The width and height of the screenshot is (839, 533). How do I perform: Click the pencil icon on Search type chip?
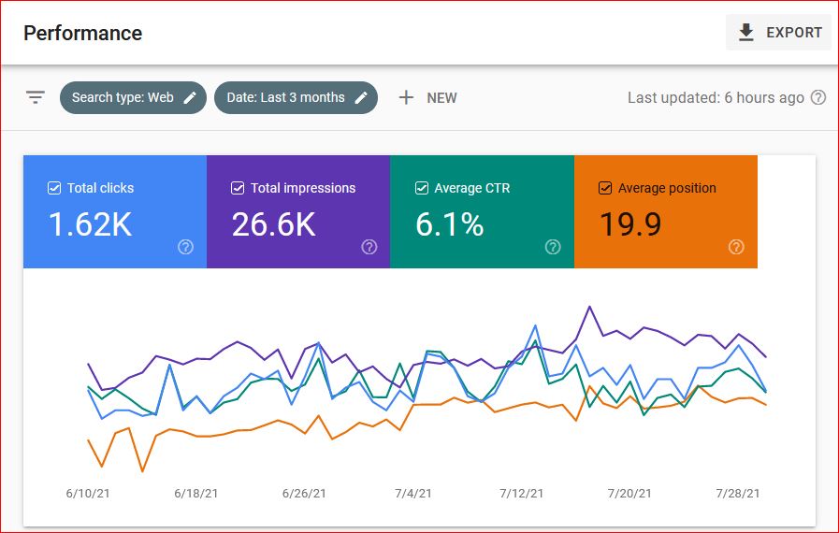pos(190,97)
